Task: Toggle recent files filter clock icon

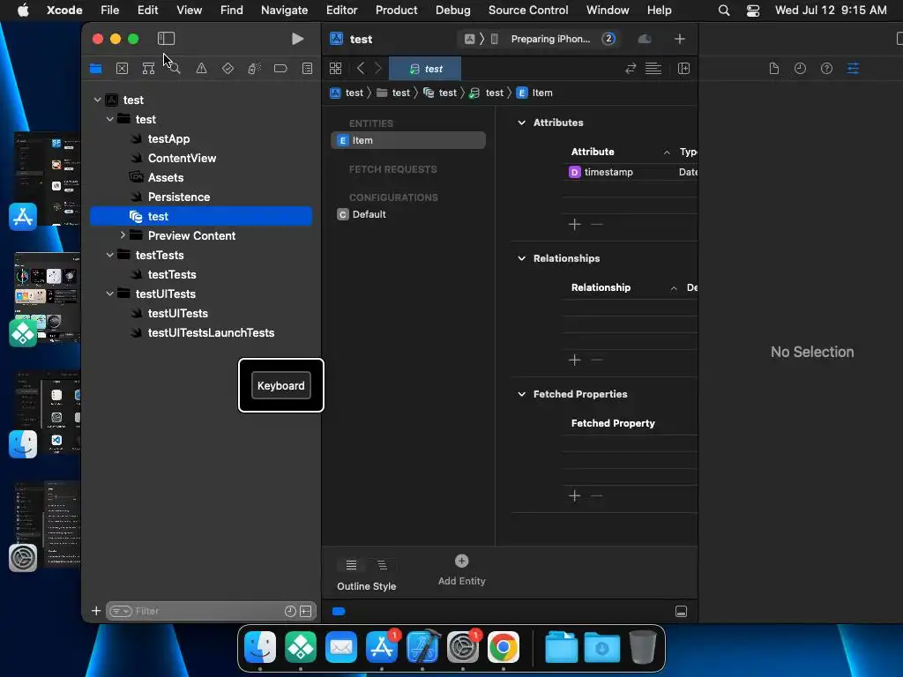Action: (x=290, y=611)
